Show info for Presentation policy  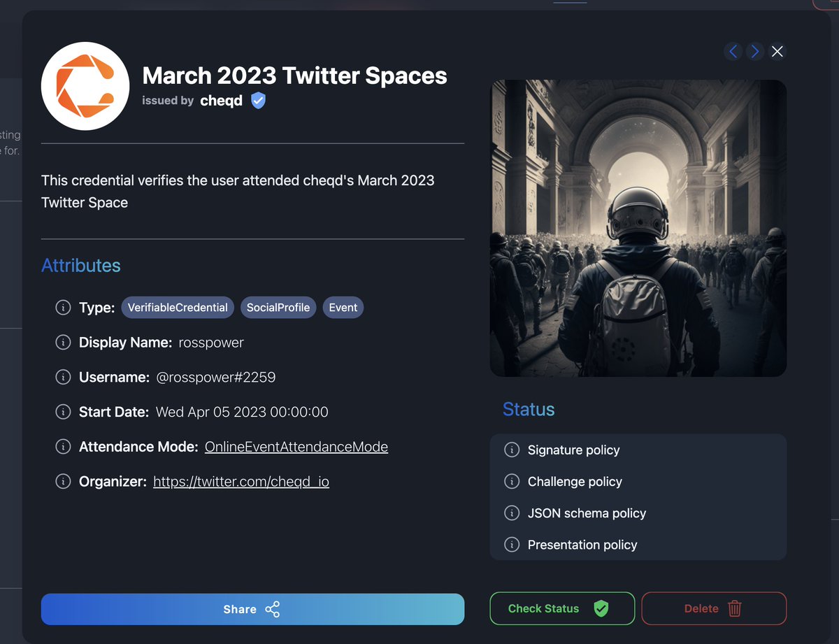512,544
